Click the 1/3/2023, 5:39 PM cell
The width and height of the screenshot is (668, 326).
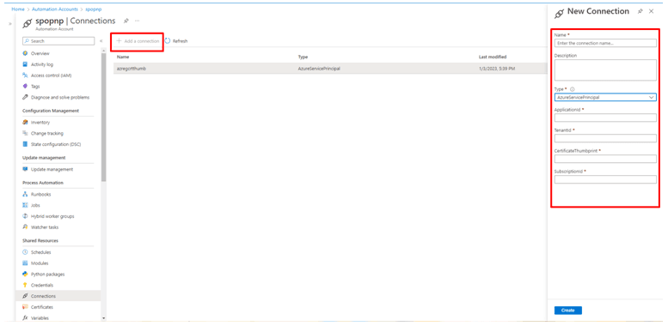point(497,69)
